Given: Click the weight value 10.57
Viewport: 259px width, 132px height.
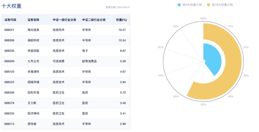Looking at the screenshot, I should [122, 30].
